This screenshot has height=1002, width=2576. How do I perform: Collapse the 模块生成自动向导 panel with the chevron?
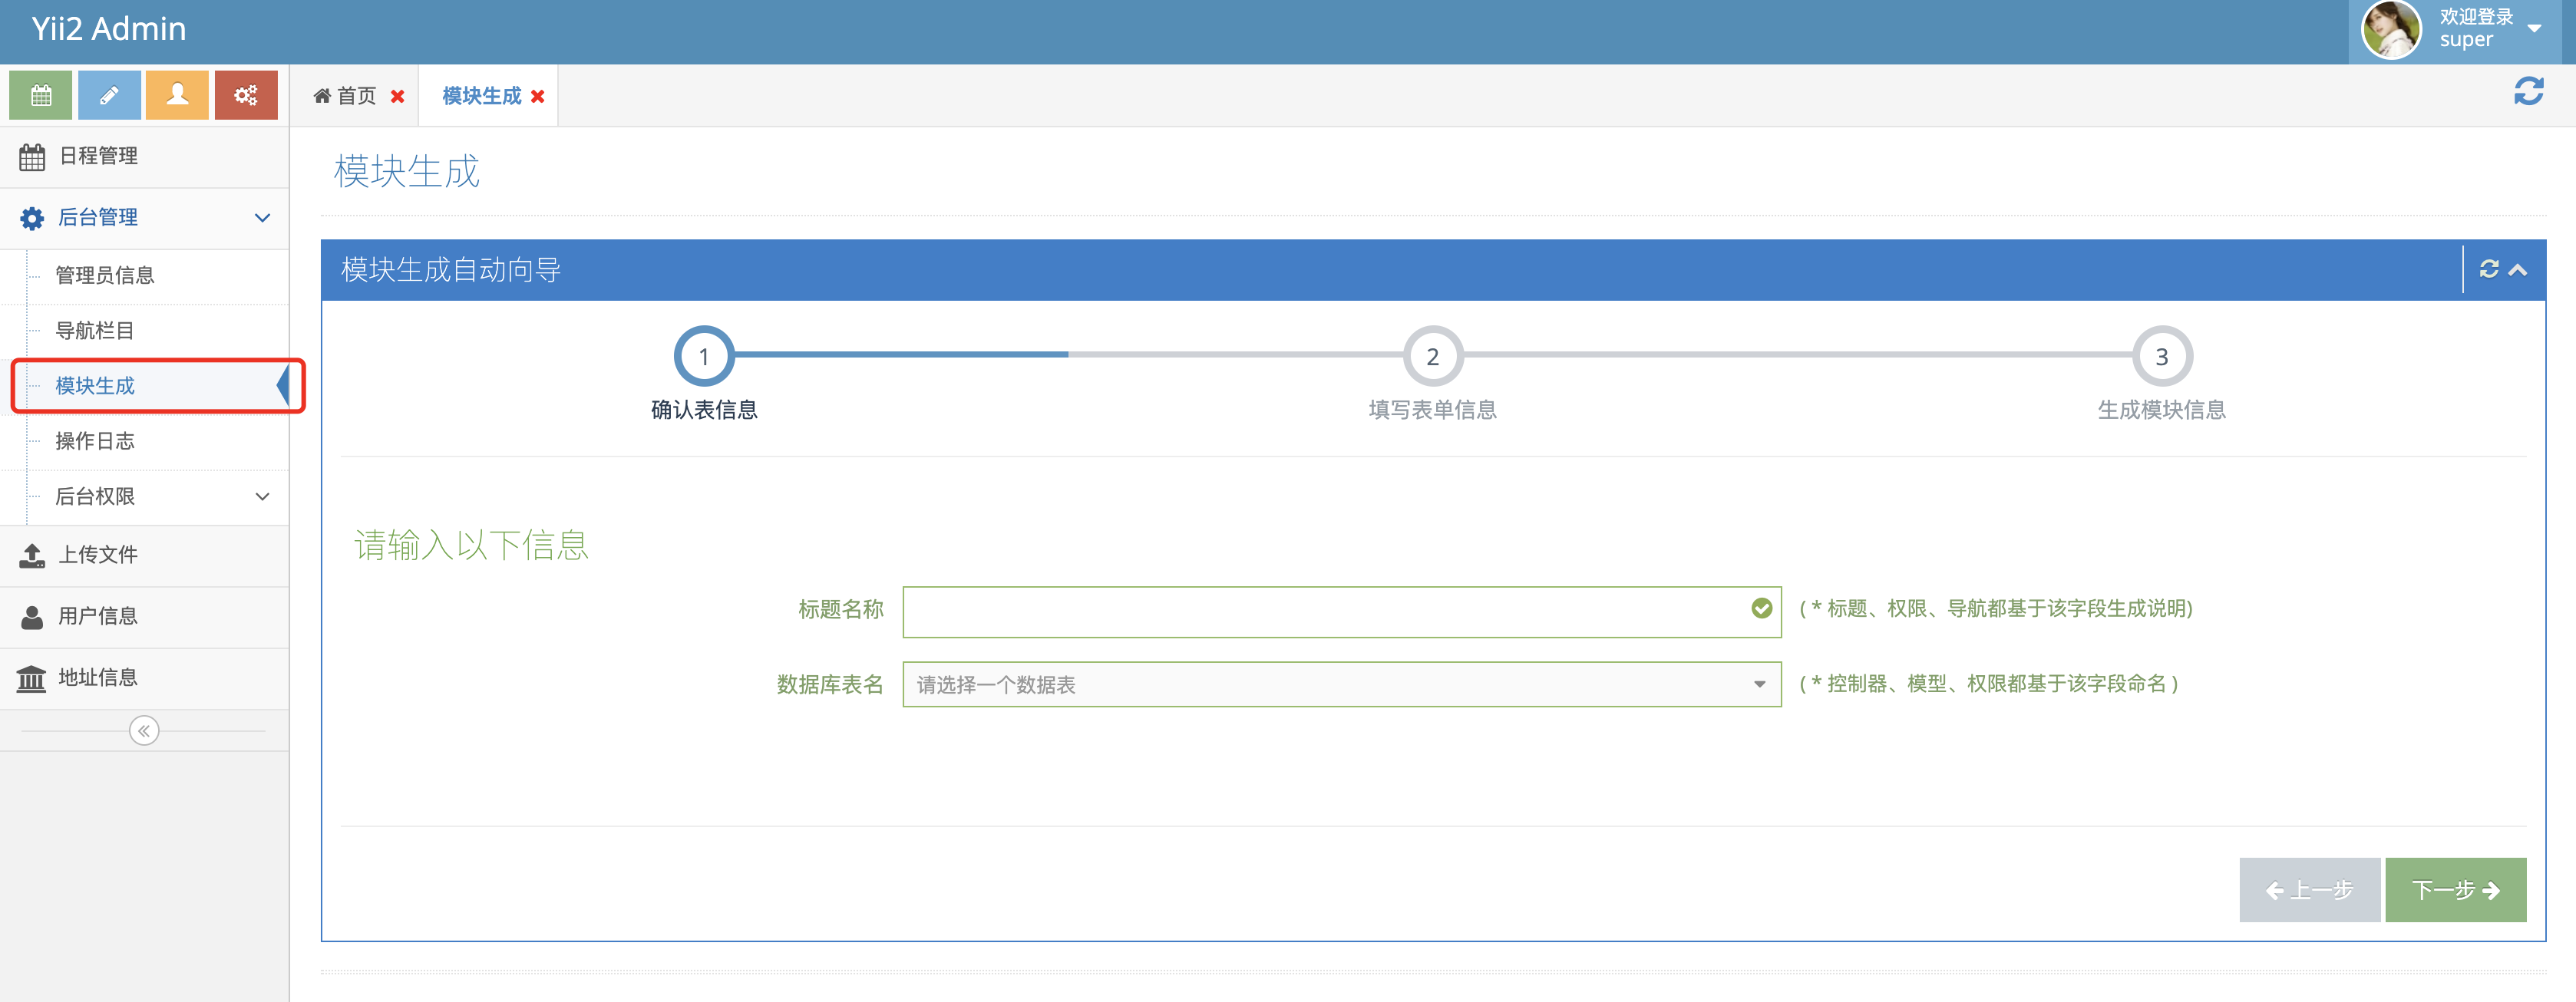pyautogui.click(x=2518, y=269)
